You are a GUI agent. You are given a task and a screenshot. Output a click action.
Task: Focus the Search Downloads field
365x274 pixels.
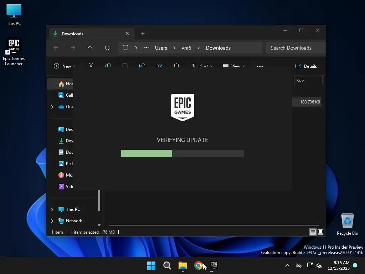click(295, 48)
